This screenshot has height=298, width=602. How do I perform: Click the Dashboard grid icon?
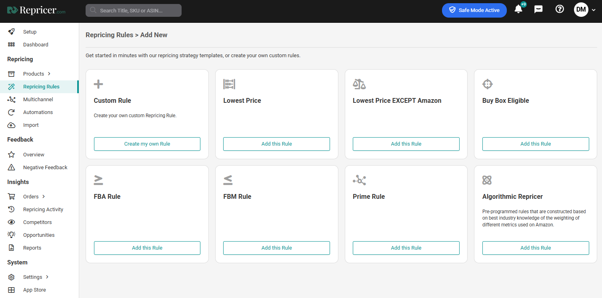12,44
